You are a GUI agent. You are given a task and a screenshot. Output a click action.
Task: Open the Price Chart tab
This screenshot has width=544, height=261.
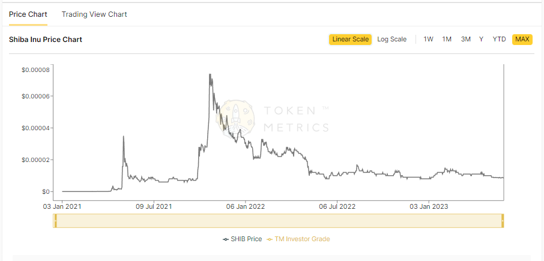tap(28, 14)
